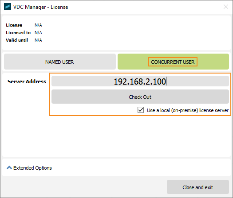Click the Server Address input field
The width and height of the screenshot is (233, 198).
coord(140,81)
